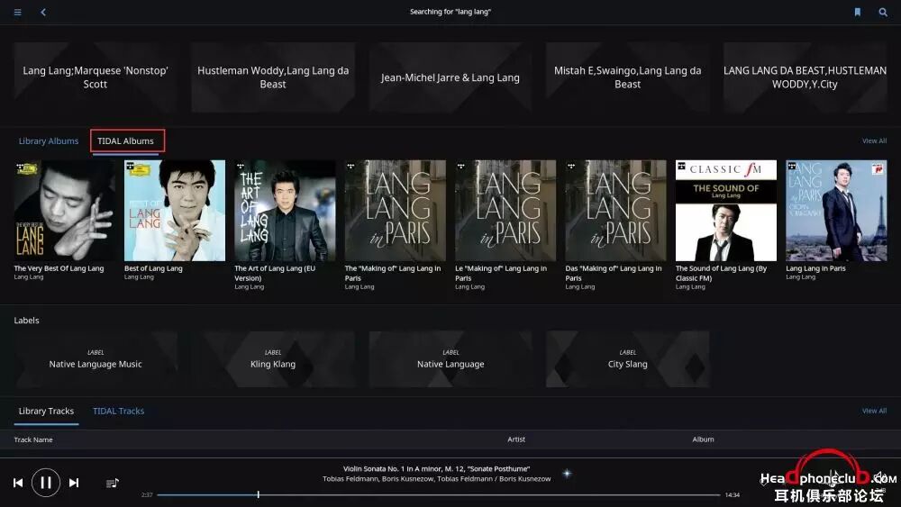Viewport: 901px width, 507px height.
Task: Open Hustleman Woddy,Lang Lang da Beast artist
Action: [273, 77]
